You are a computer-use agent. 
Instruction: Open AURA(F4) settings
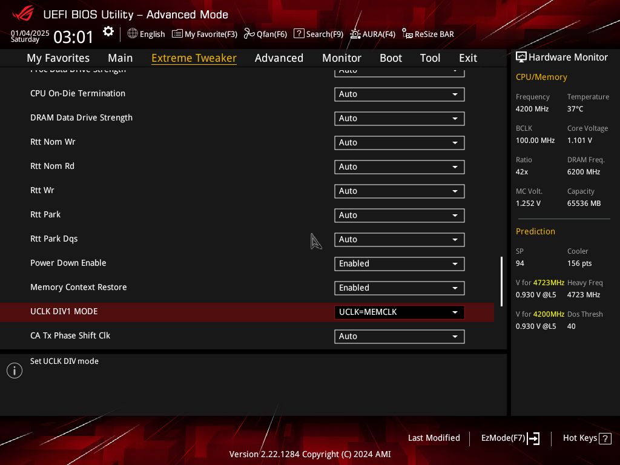[379, 35]
